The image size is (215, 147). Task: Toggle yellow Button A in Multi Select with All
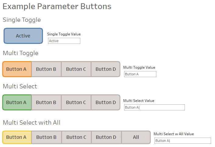(17, 137)
